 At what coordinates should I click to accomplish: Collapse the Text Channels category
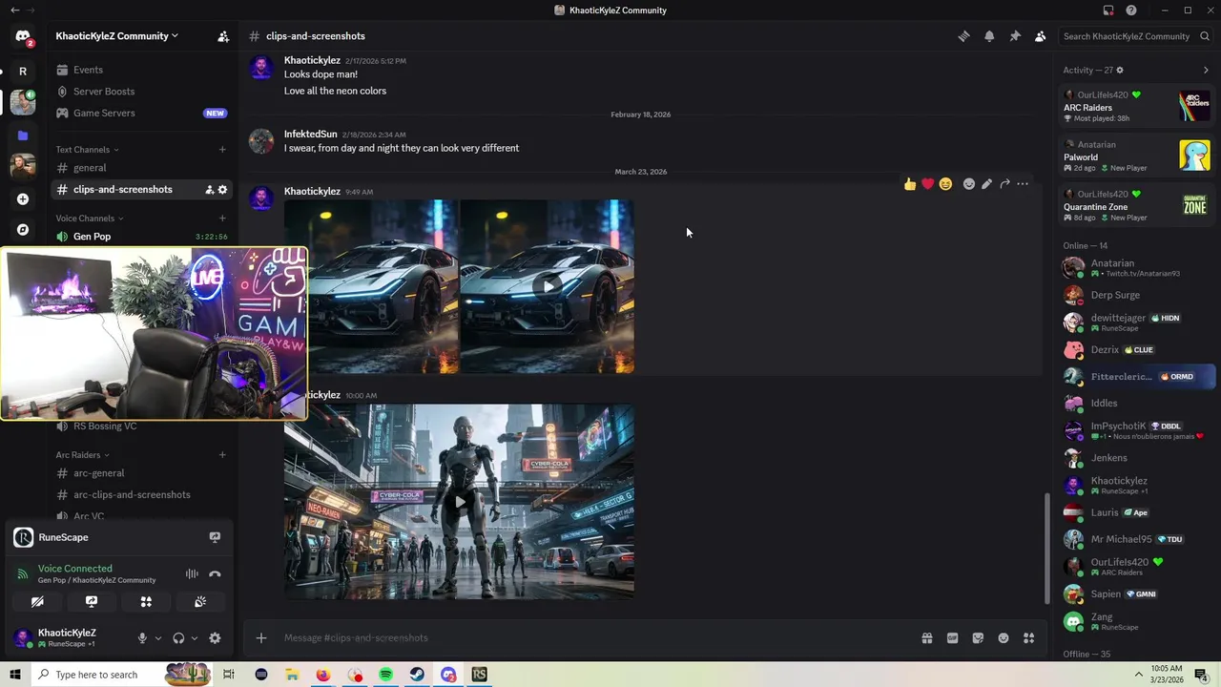87,150
